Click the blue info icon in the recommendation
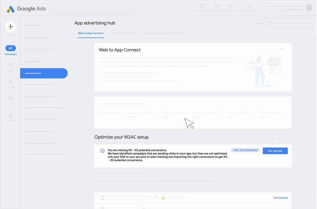The width and height of the screenshot is (317, 209). click(102, 151)
